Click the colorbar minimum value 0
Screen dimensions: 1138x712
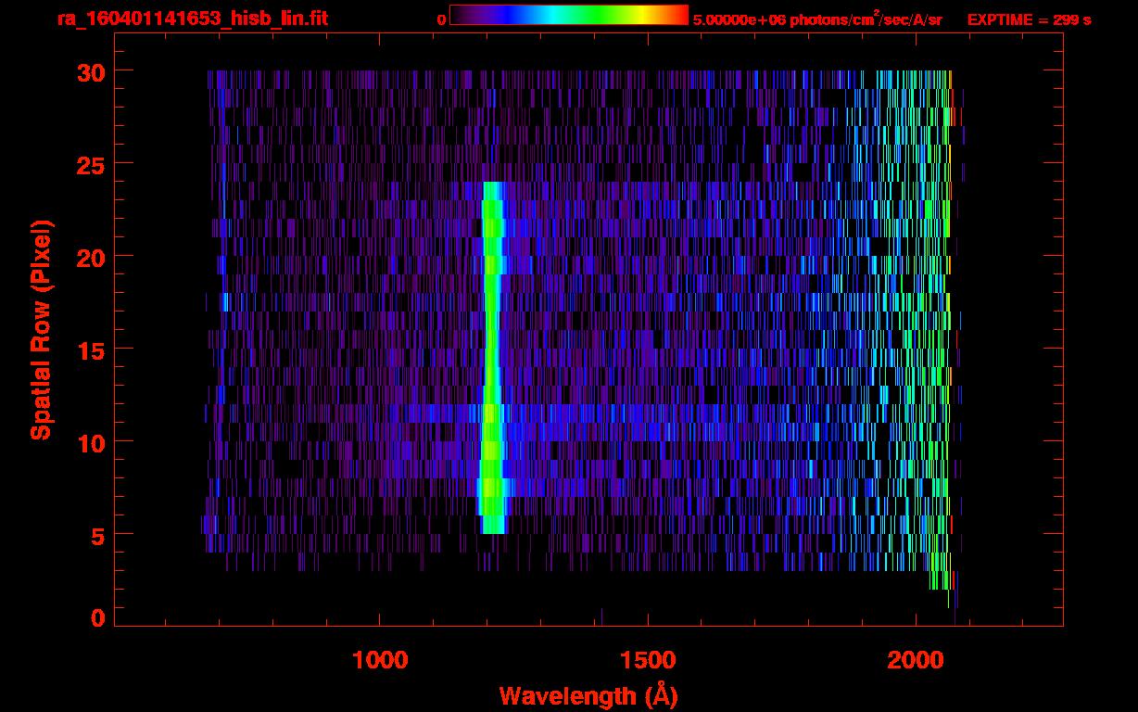pos(441,19)
